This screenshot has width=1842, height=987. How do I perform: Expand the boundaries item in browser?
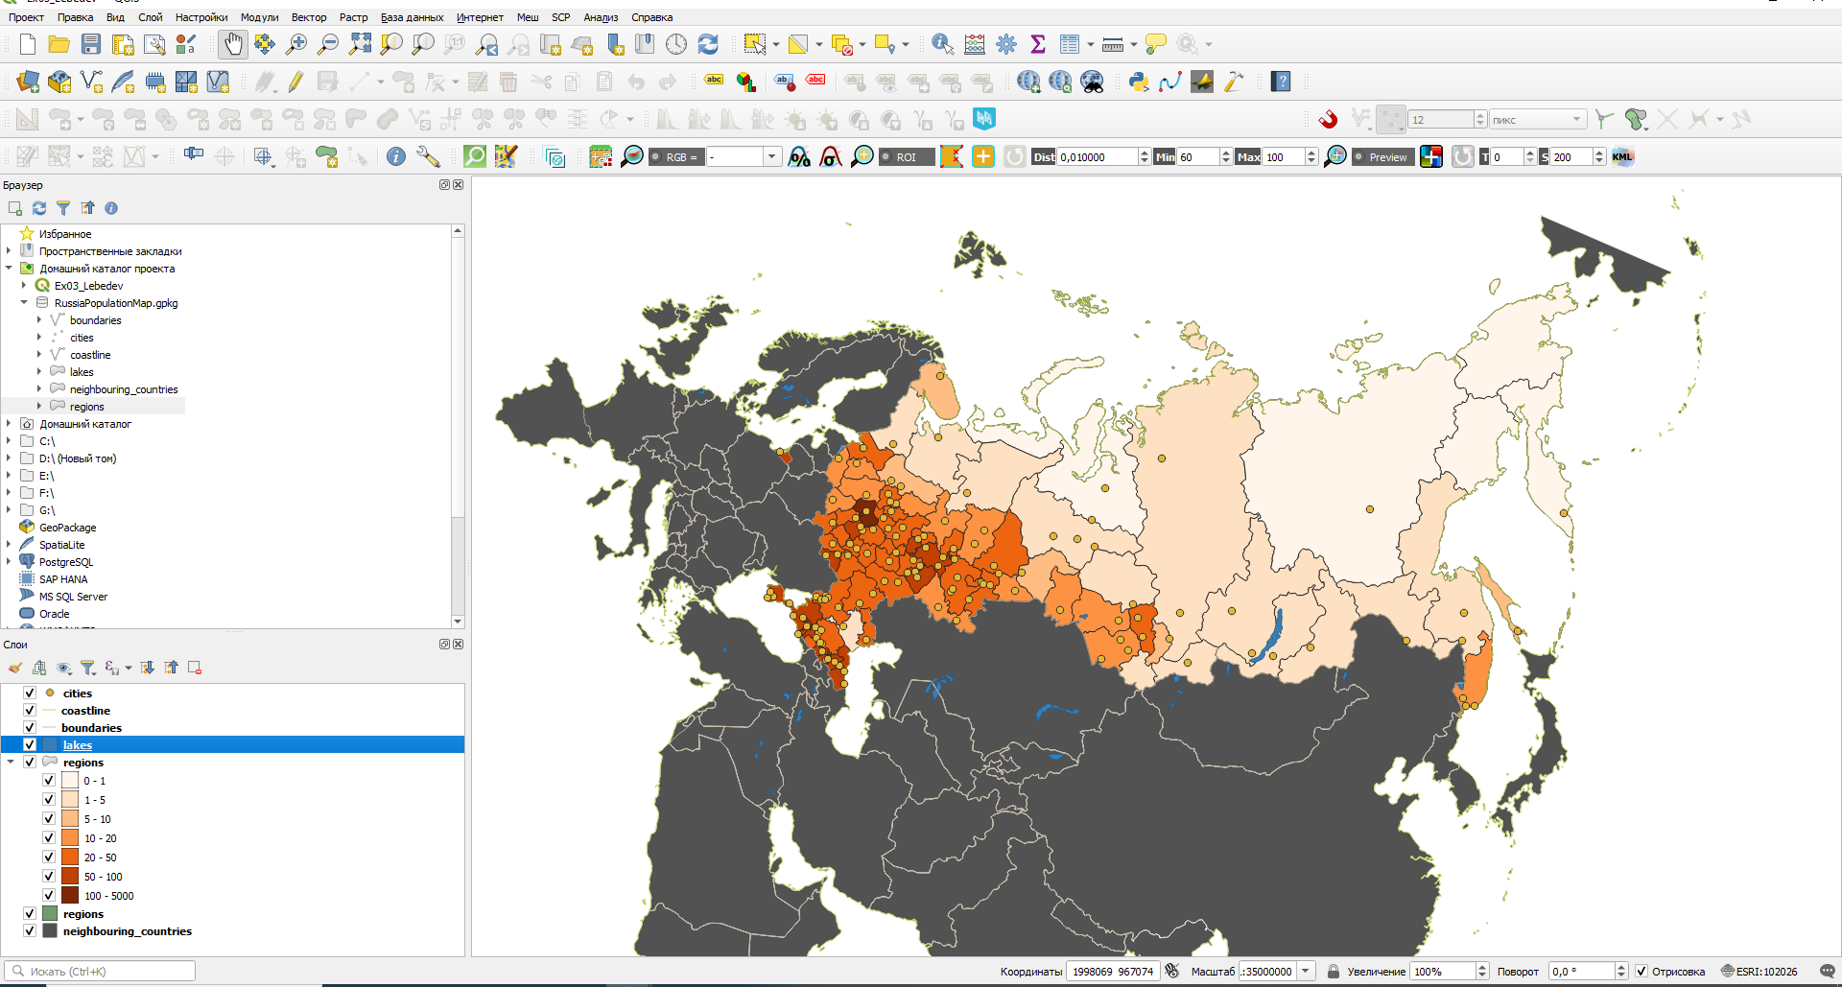(x=39, y=320)
